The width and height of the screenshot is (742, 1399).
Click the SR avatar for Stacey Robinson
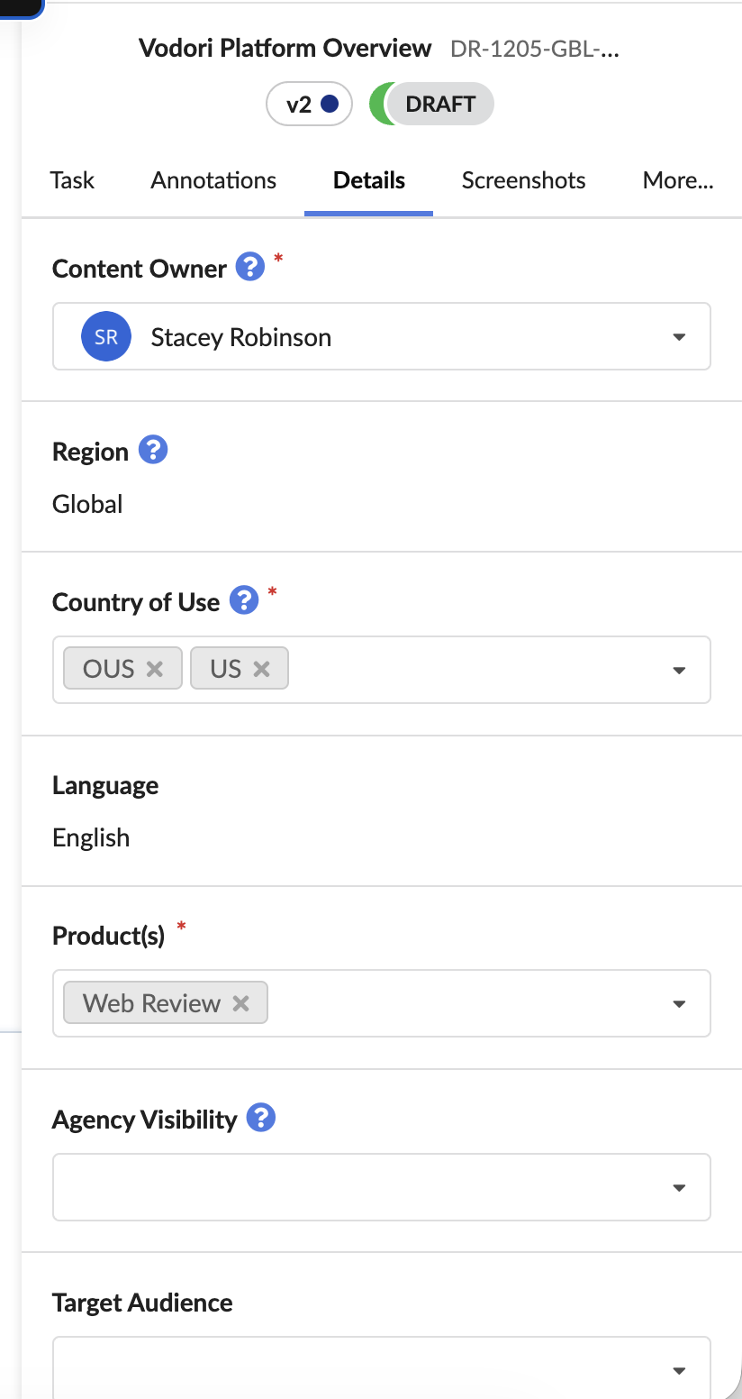106,337
